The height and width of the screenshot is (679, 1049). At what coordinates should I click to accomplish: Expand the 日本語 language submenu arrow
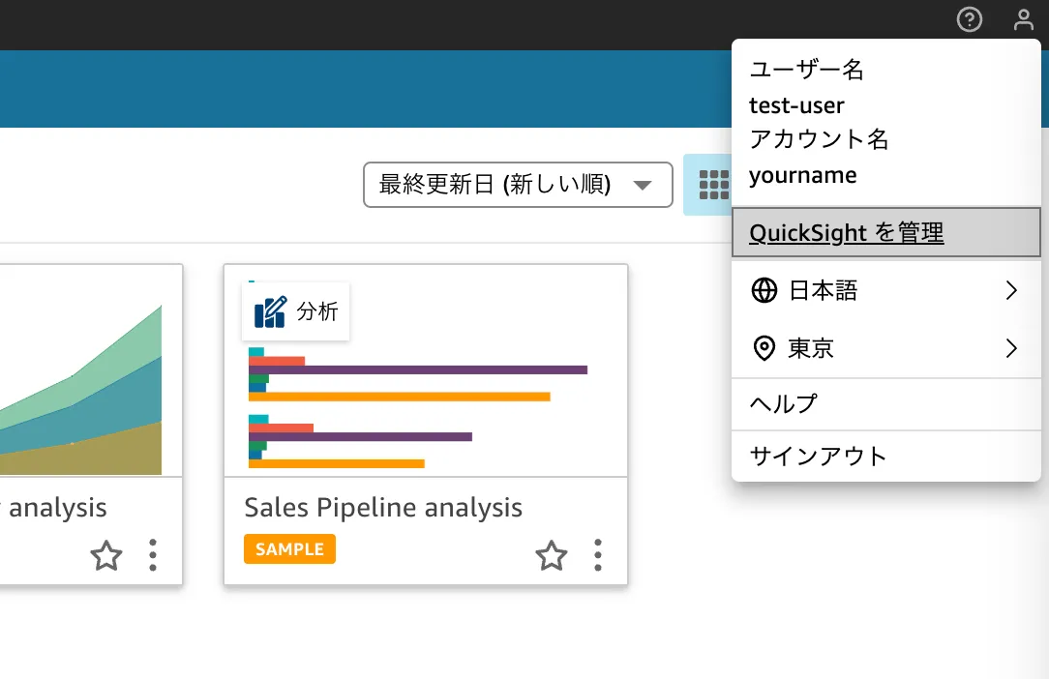[x=1011, y=290]
